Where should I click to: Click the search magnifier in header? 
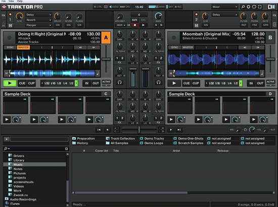click(x=243, y=7)
